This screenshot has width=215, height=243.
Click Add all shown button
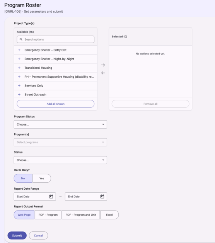56,104
